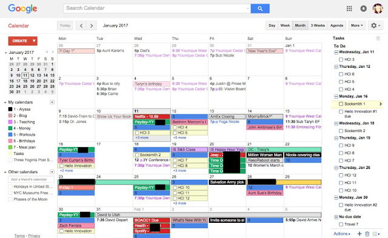Open the settings gear menu
This screenshot has width=388, height=238.
coord(375,25)
